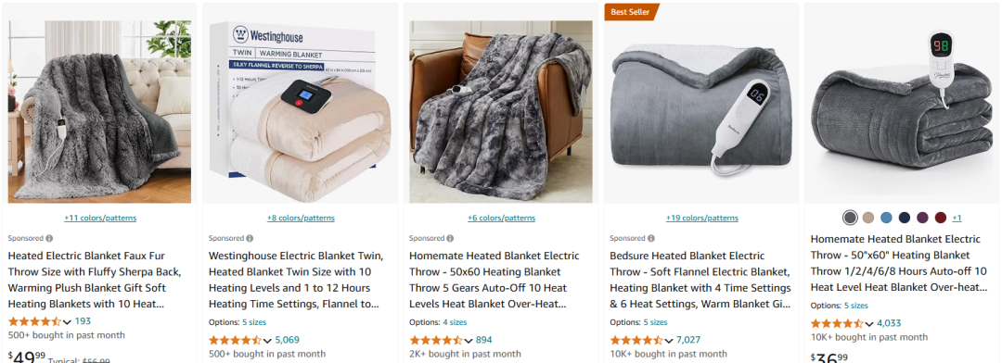Click Best Seller badge on Bedsure blanket
The image size is (1002, 363).
pyautogui.click(x=630, y=11)
